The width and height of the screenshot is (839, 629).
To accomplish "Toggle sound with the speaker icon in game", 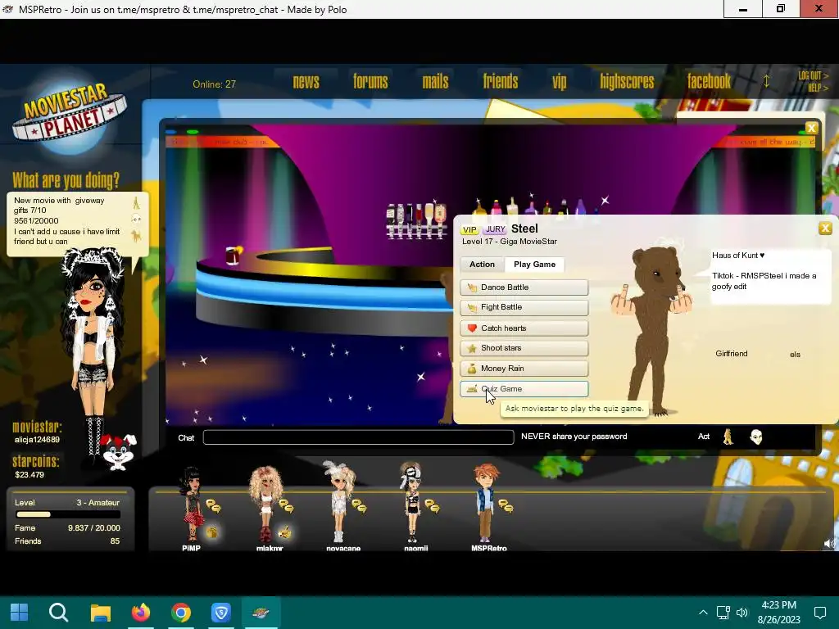I will 829,544.
